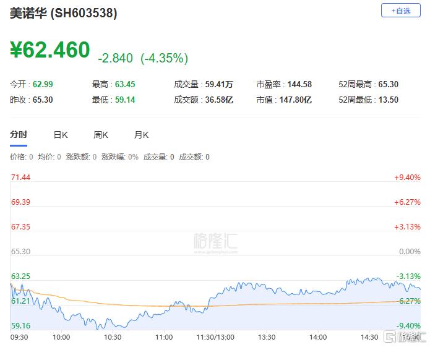Image resolution: width=430 pixels, height=347 pixels.
Task: Switch to the 分时 intraday tab
Action: coord(19,135)
